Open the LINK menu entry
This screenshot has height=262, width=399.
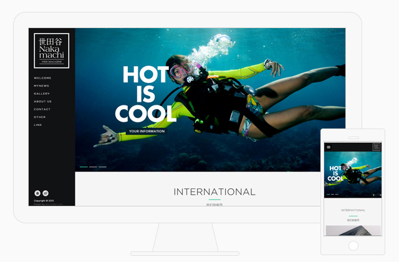pyautogui.click(x=38, y=125)
